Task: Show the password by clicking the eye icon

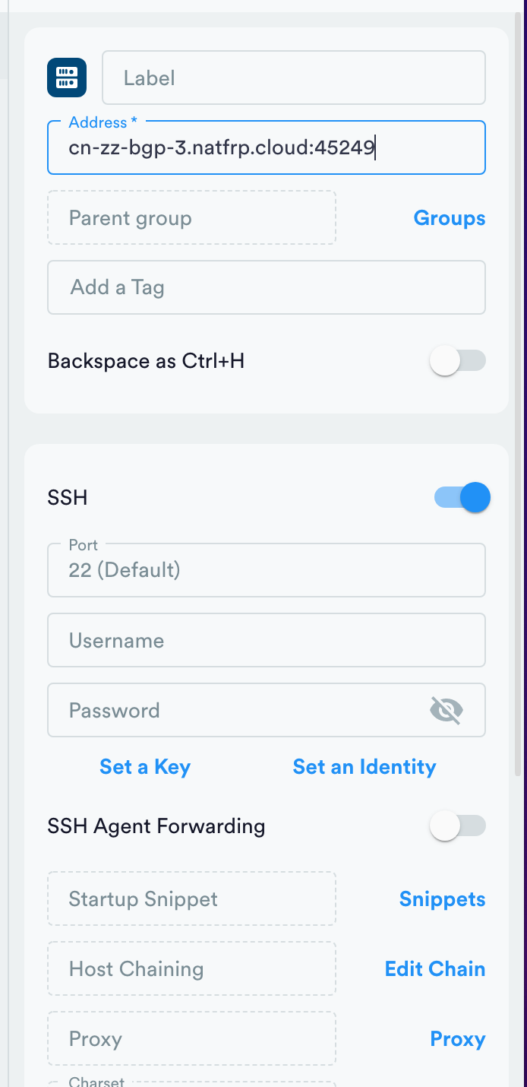Action: tap(447, 710)
